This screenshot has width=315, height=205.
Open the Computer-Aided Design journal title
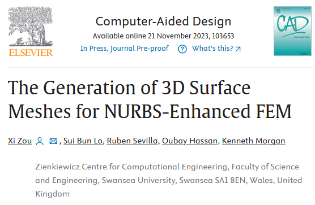point(163,21)
